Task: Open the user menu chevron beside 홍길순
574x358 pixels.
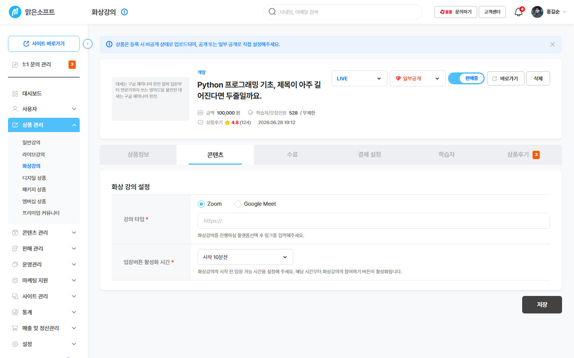Action: point(564,12)
